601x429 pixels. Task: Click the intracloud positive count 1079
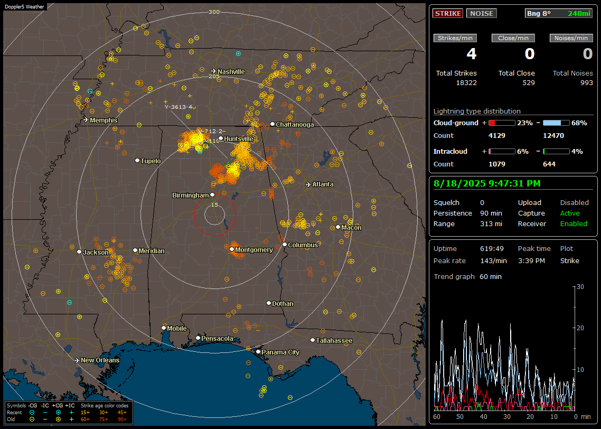497,164
